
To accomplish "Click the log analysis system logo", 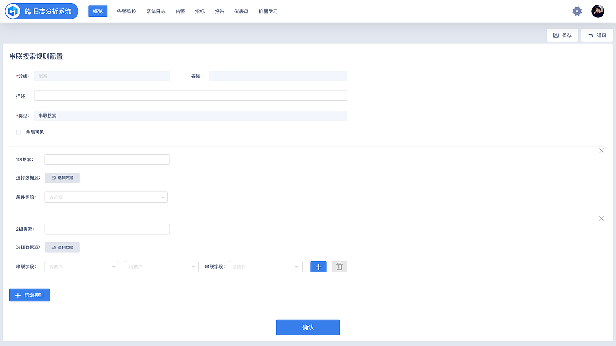I will 41,11.
